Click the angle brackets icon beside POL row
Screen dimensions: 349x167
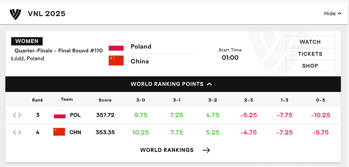coord(17,115)
